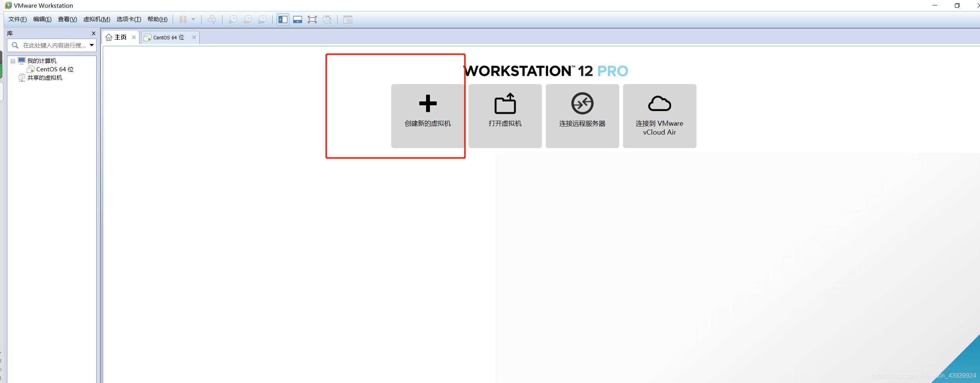Click 连接远程服务器 tile
This screenshot has height=383, width=980.
582,116
